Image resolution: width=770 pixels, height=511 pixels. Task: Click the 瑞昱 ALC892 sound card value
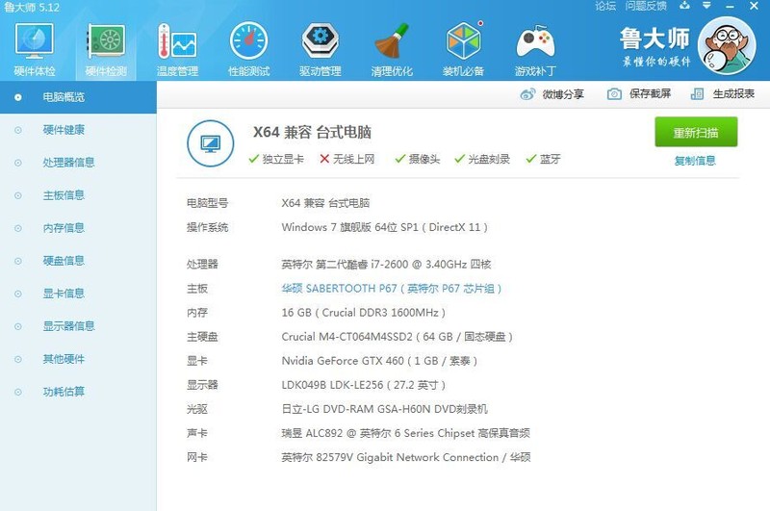point(405,433)
